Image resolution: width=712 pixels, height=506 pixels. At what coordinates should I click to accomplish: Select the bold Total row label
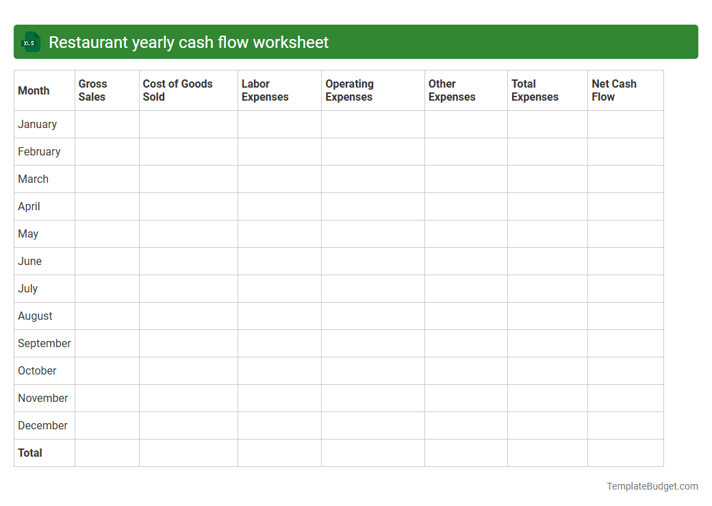coord(30,453)
